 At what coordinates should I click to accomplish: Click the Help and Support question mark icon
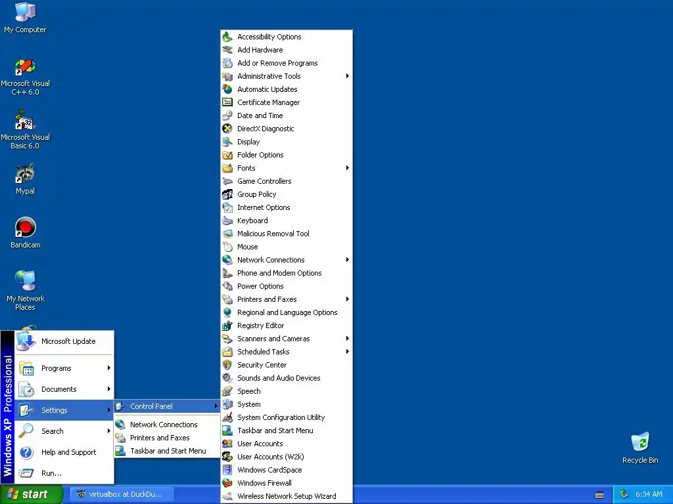tap(26, 452)
